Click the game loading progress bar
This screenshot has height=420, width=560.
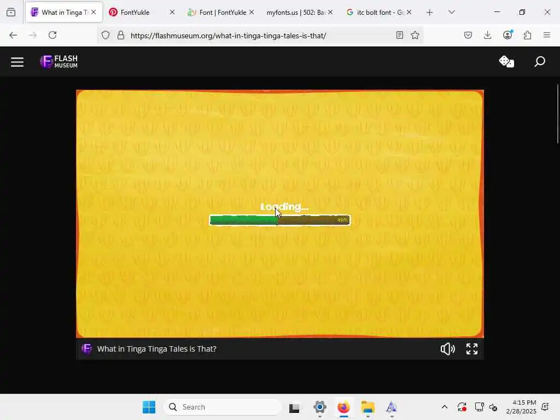pos(279,220)
